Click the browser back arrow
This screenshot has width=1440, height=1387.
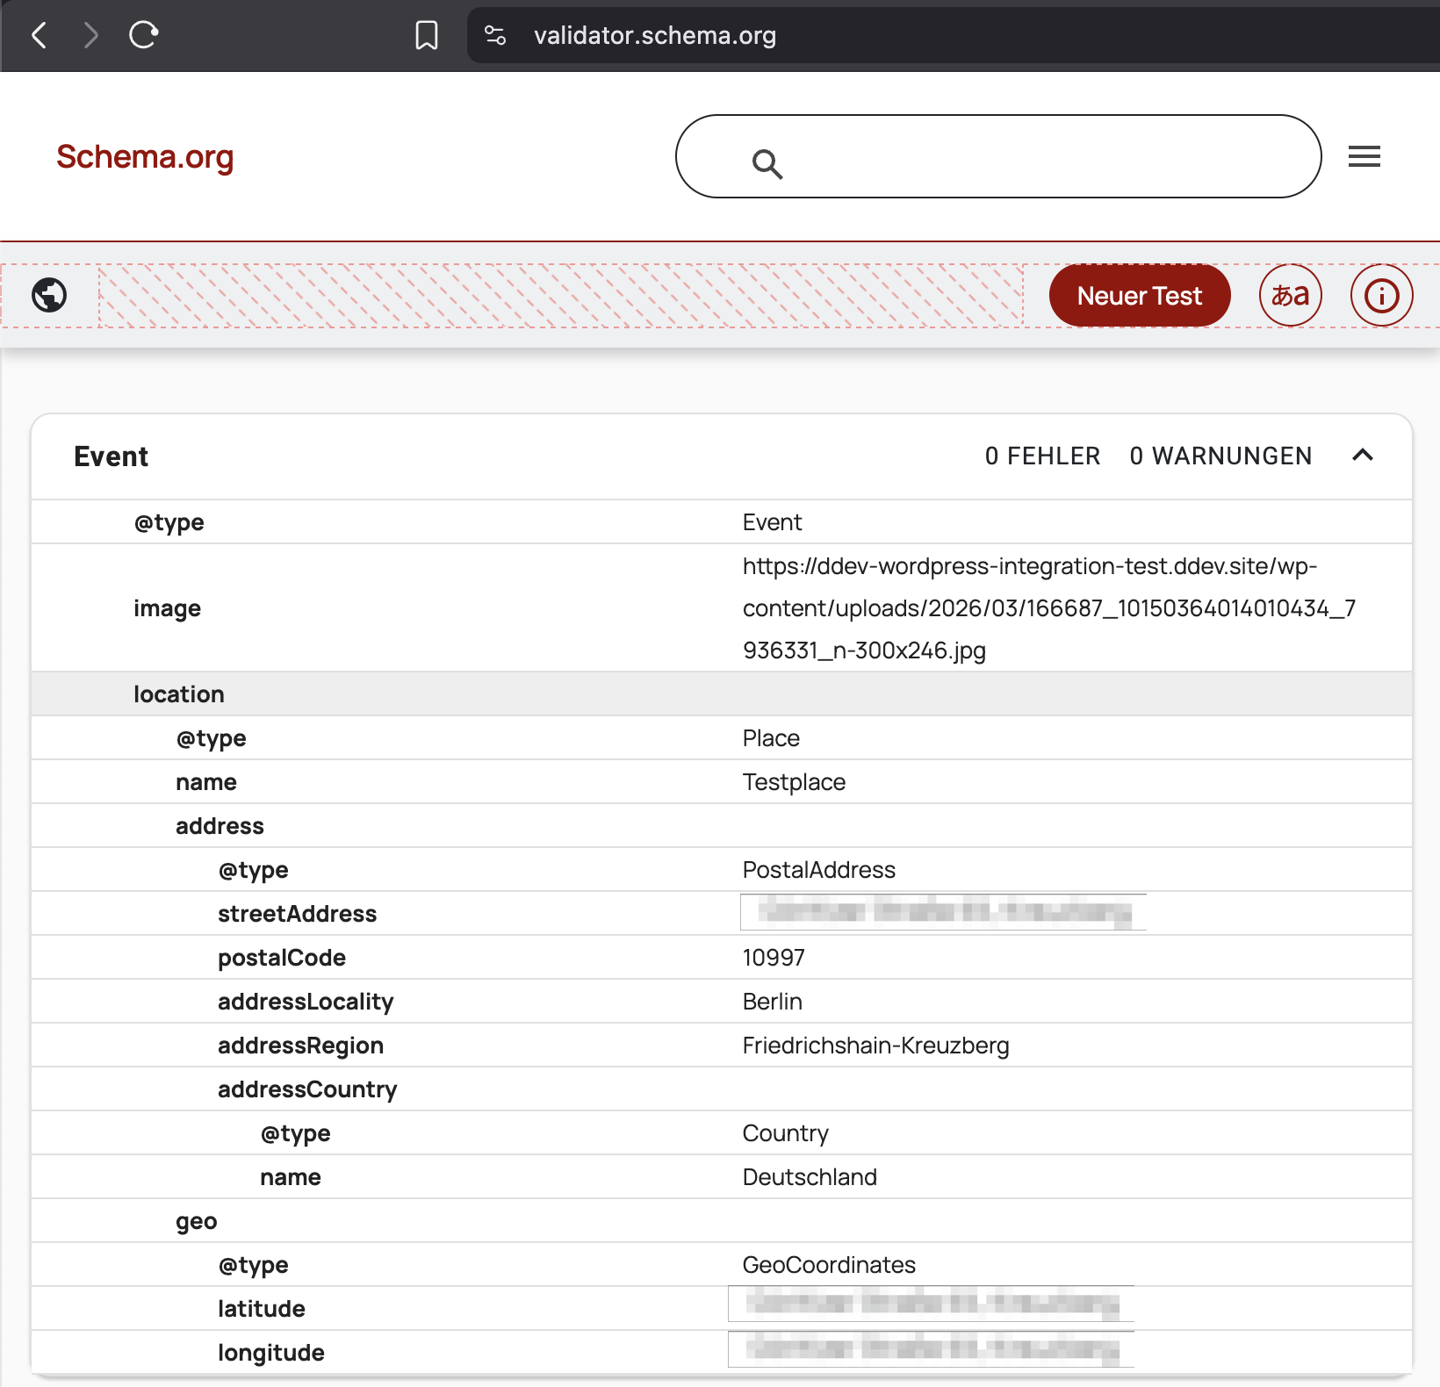40,35
